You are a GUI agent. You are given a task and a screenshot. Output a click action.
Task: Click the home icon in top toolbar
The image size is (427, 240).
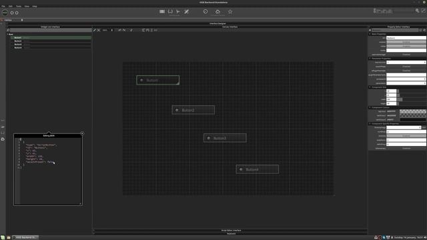click(x=218, y=11)
